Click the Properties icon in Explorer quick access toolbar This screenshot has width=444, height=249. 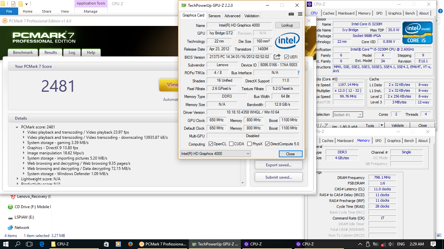13,4
